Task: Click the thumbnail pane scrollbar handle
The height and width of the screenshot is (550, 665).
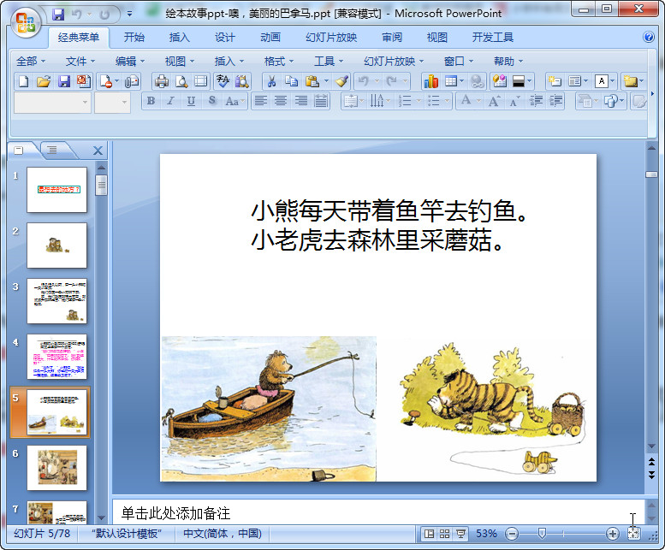Action: click(101, 185)
